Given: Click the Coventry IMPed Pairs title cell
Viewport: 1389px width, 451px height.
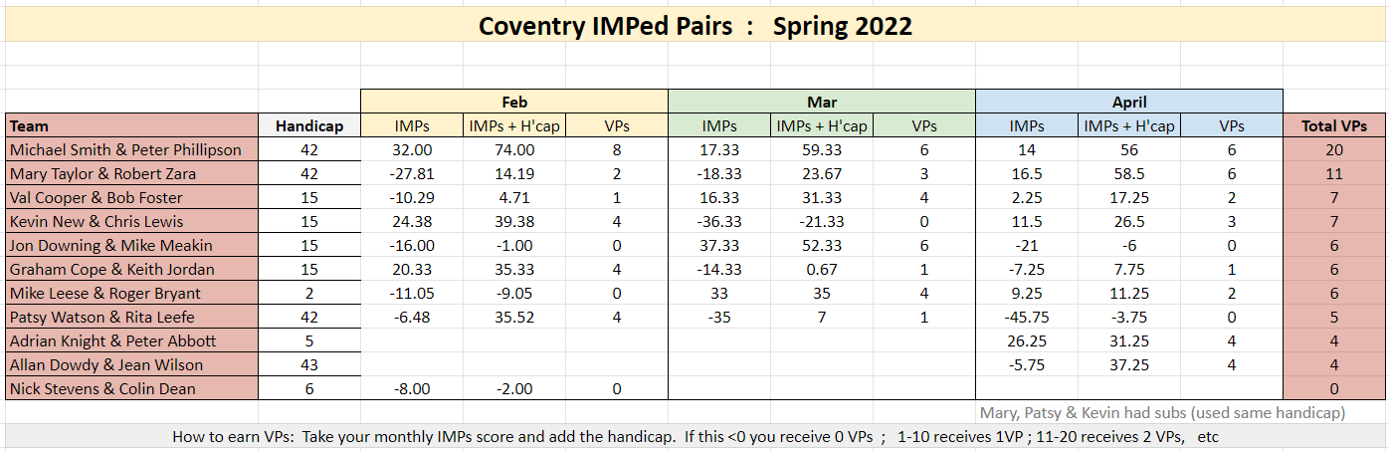Looking at the screenshot, I should point(694,25).
